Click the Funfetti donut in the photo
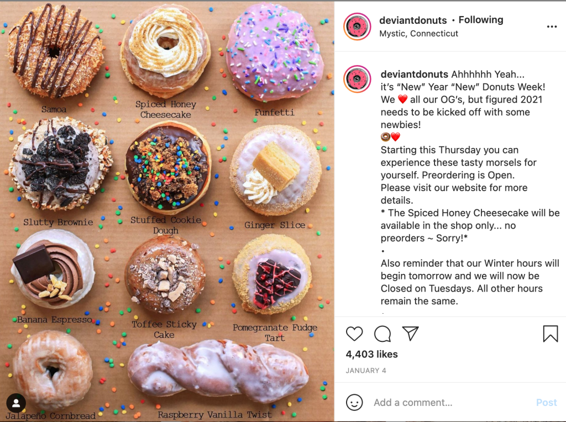Image resolution: width=566 pixels, height=422 pixels. point(274,52)
